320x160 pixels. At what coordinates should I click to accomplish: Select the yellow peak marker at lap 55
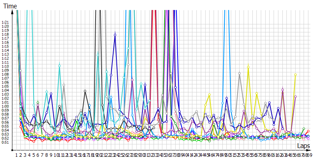(248, 67)
